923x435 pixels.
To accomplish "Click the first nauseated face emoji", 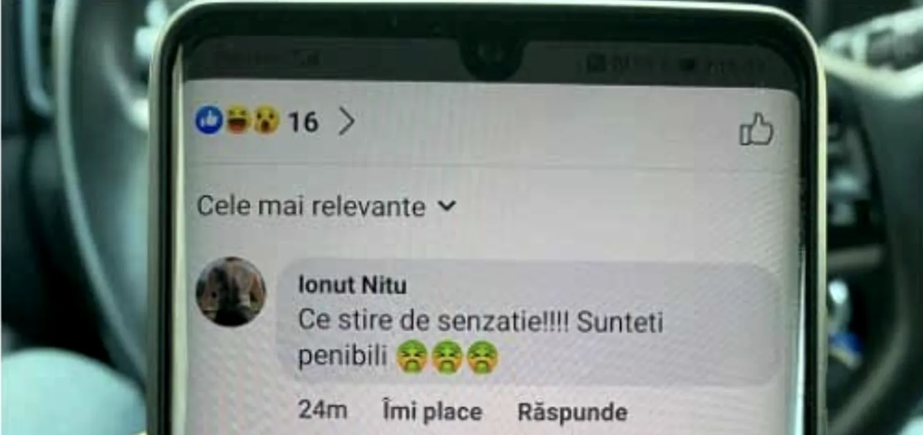I will [412, 357].
